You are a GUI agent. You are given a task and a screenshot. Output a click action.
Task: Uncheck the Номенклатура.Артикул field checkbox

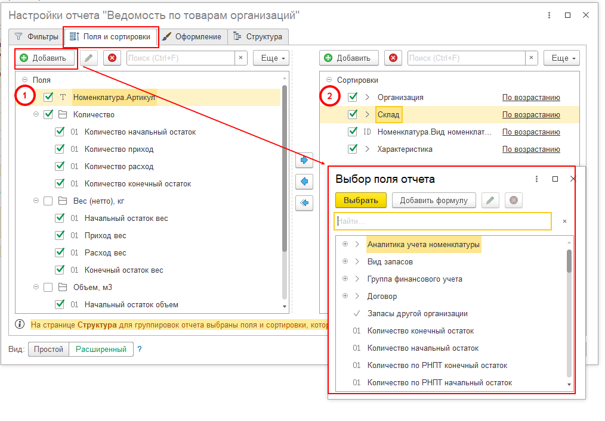pyautogui.click(x=48, y=97)
